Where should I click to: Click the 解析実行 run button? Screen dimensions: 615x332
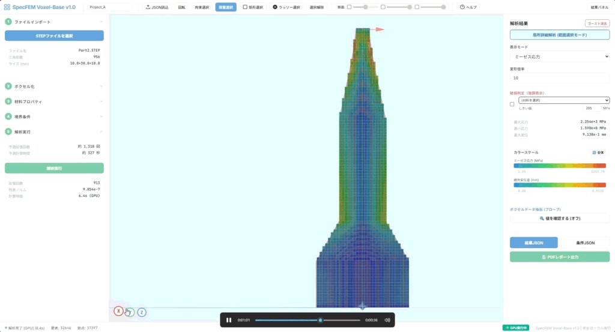click(x=54, y=168)
